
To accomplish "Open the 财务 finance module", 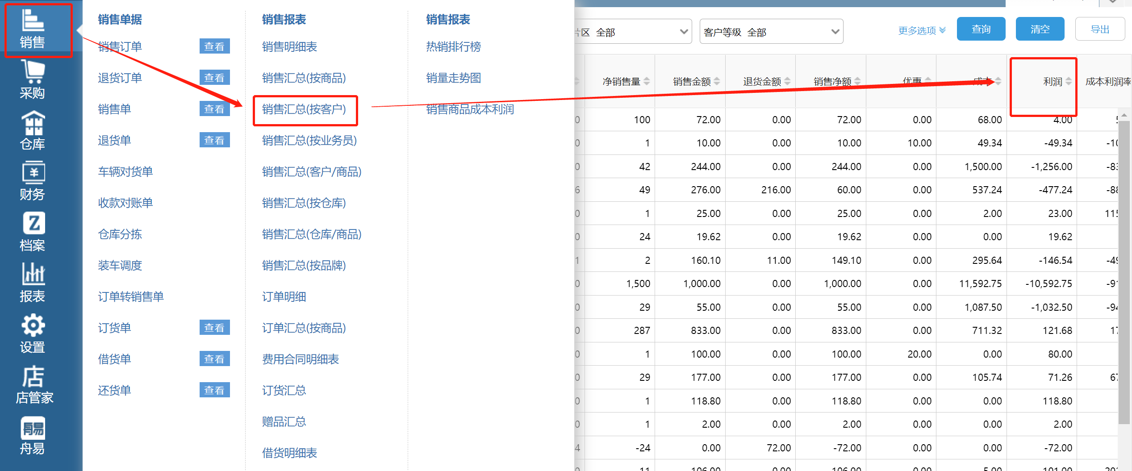I will (33, 181).
